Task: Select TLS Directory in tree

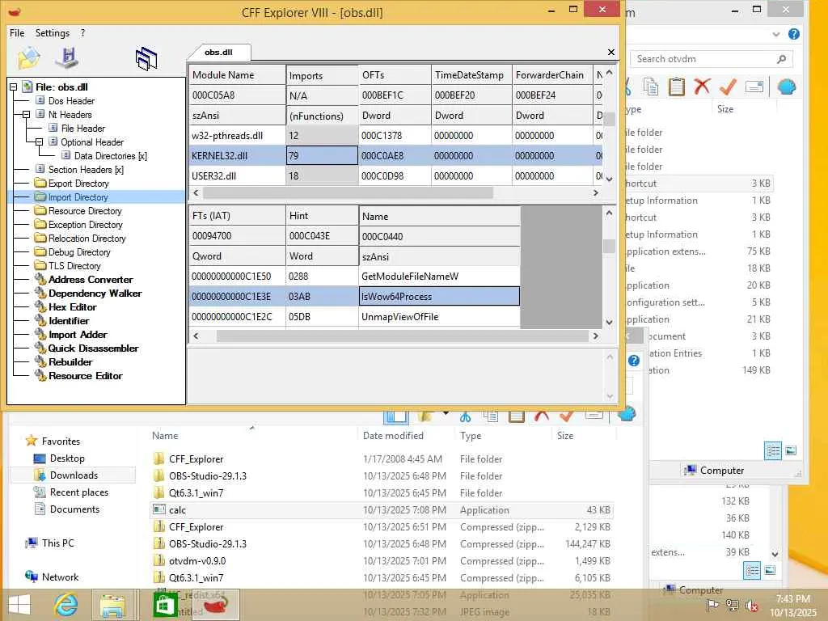Action: tap(74, 265)
